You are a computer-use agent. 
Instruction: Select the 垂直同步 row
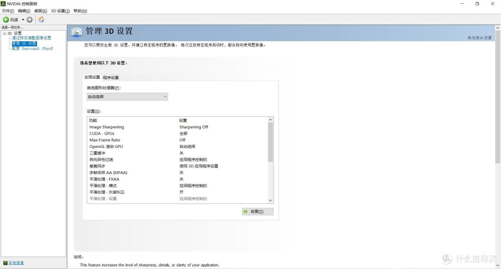tap(177, 166)
